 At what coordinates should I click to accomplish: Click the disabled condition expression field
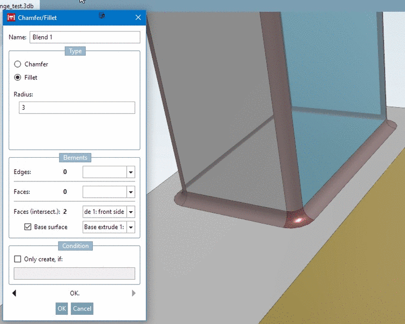tap(75, 273)
